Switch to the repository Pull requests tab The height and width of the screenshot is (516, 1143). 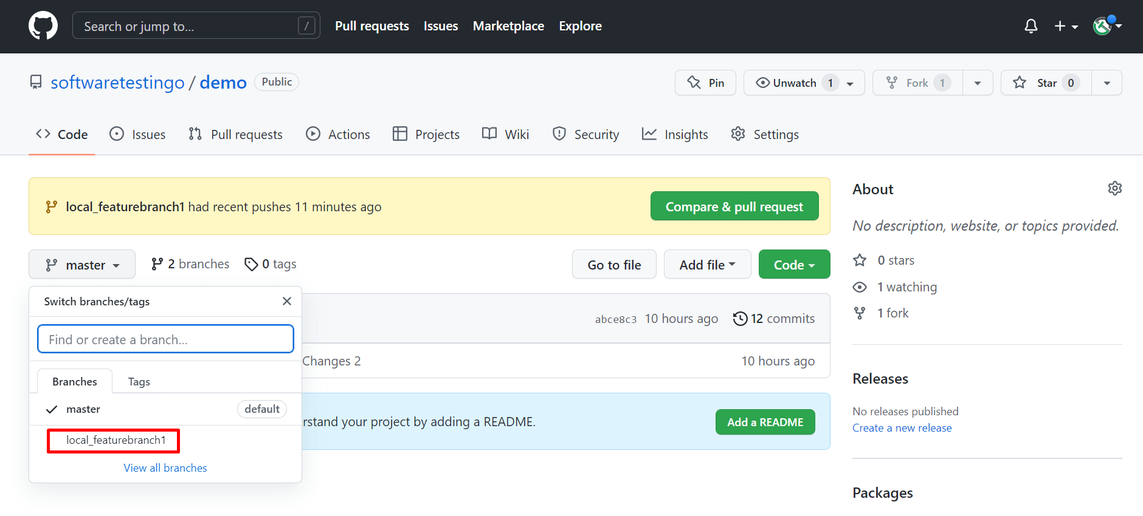point(235,134)
